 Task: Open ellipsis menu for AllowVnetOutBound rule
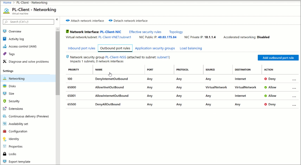[294, 88]
